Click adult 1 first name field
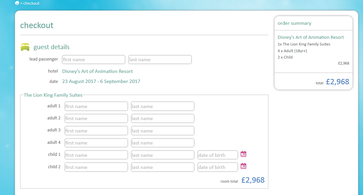The height and width of the screenshot is (195, 363). coord(96,106)
